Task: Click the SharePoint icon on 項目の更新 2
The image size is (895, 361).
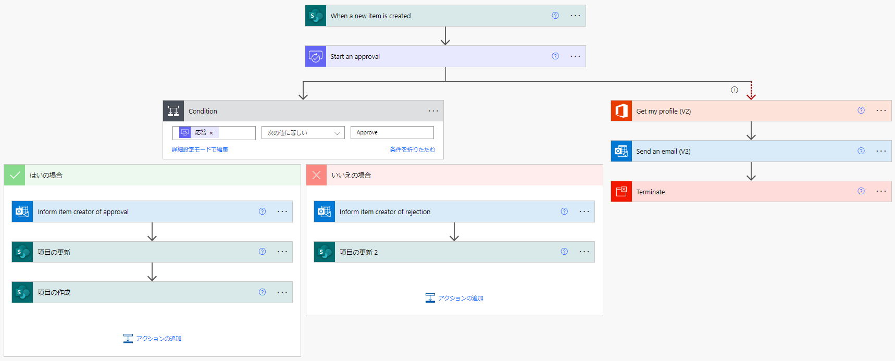Action: tap(325, 252)
